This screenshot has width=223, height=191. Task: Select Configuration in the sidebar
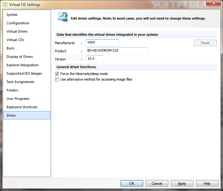(27, 23)
